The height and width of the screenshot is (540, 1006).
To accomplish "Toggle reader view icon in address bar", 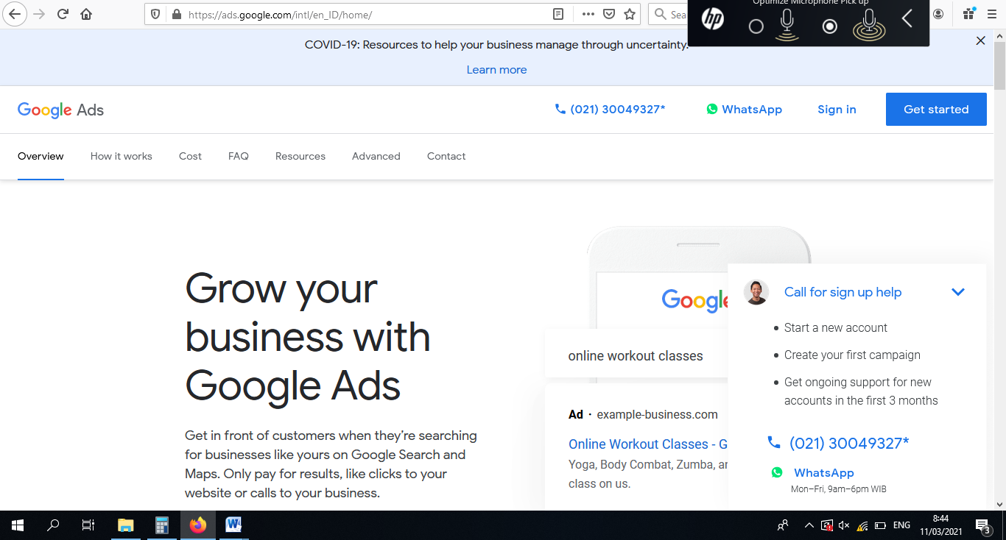I will pos(558,14).
